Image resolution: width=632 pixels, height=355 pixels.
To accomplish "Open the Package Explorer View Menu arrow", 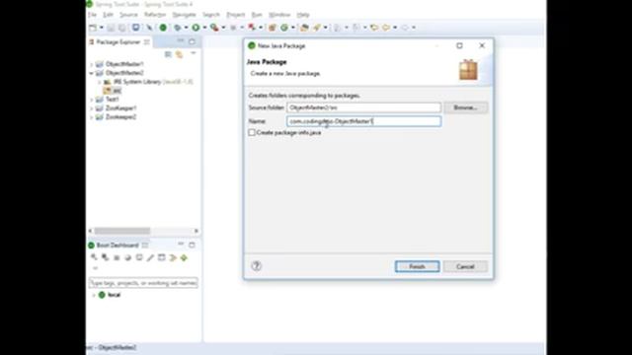I will tap(194, 53).
